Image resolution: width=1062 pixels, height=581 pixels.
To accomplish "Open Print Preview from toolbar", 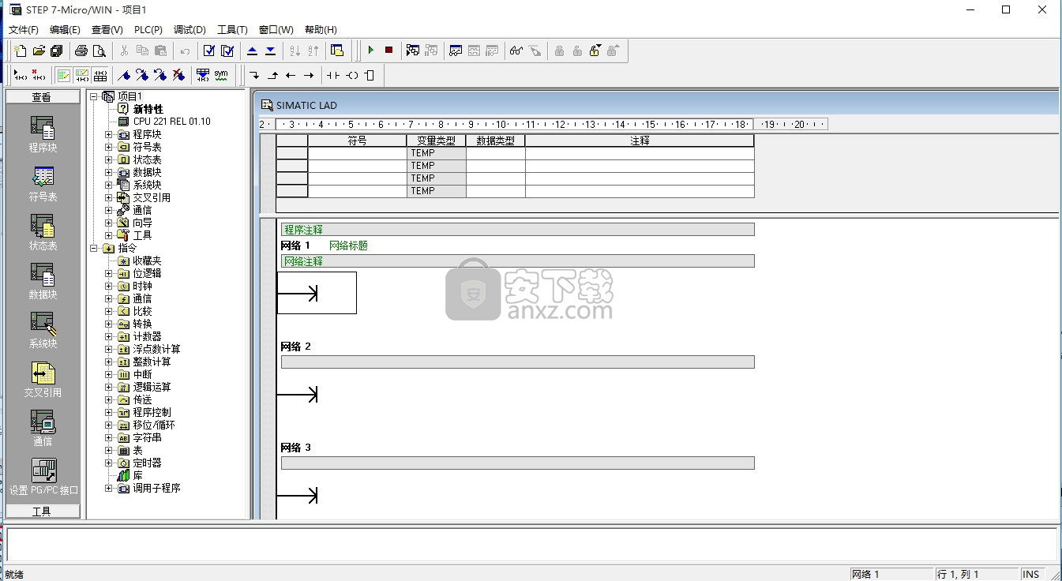I will (x=99, y=51).
